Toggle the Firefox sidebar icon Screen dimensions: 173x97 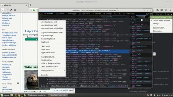(162, 10)
